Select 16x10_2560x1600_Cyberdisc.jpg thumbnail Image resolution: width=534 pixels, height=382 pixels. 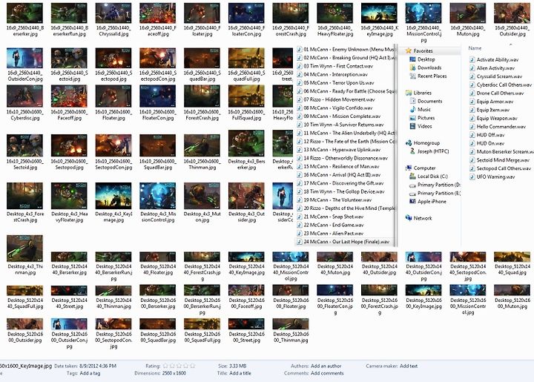point(25,103)
